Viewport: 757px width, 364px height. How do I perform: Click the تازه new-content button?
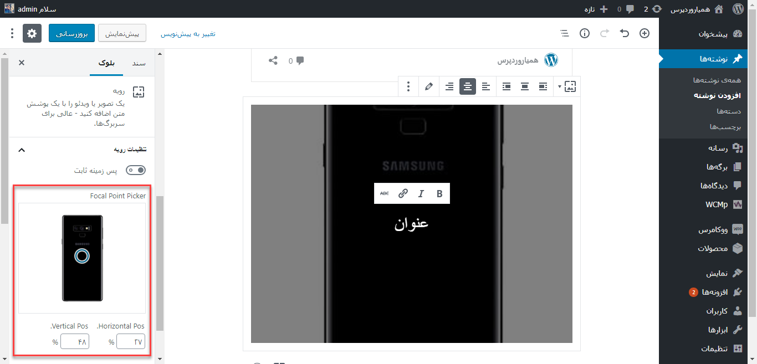[596, 9]
